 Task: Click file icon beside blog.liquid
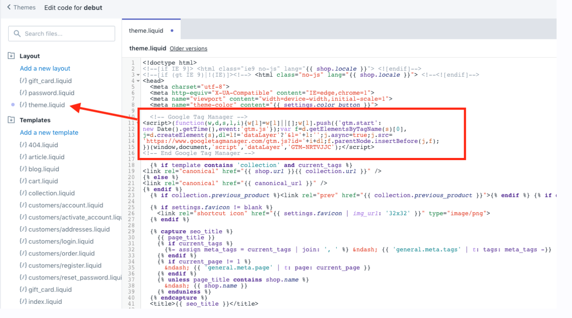[24, 169]
